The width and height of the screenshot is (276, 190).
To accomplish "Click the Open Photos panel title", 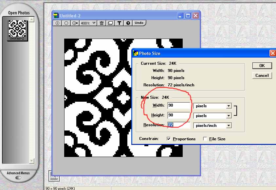I will pos(19,13).
